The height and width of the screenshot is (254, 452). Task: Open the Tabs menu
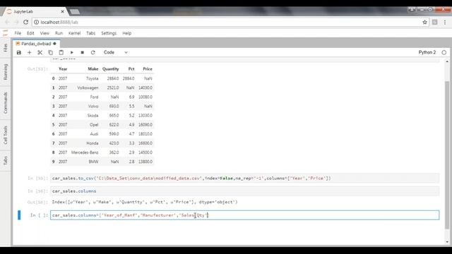tap(91, 33)
